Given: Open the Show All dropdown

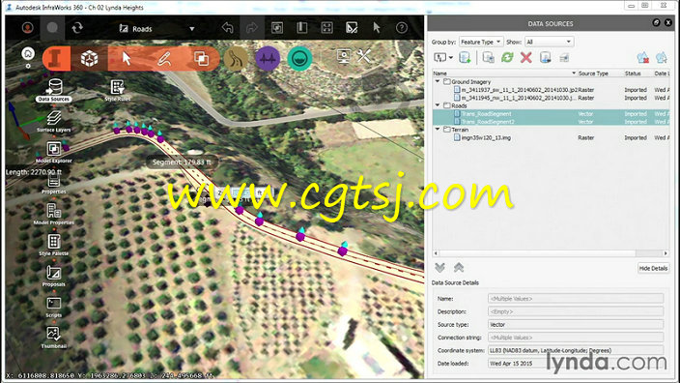Looking at the screenshot, I should click(549, 42).
